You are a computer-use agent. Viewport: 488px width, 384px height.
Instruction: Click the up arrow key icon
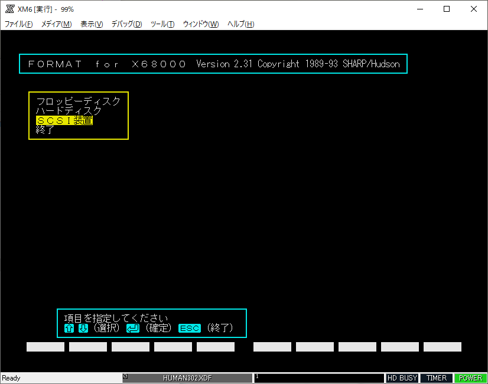coord(69,329)
